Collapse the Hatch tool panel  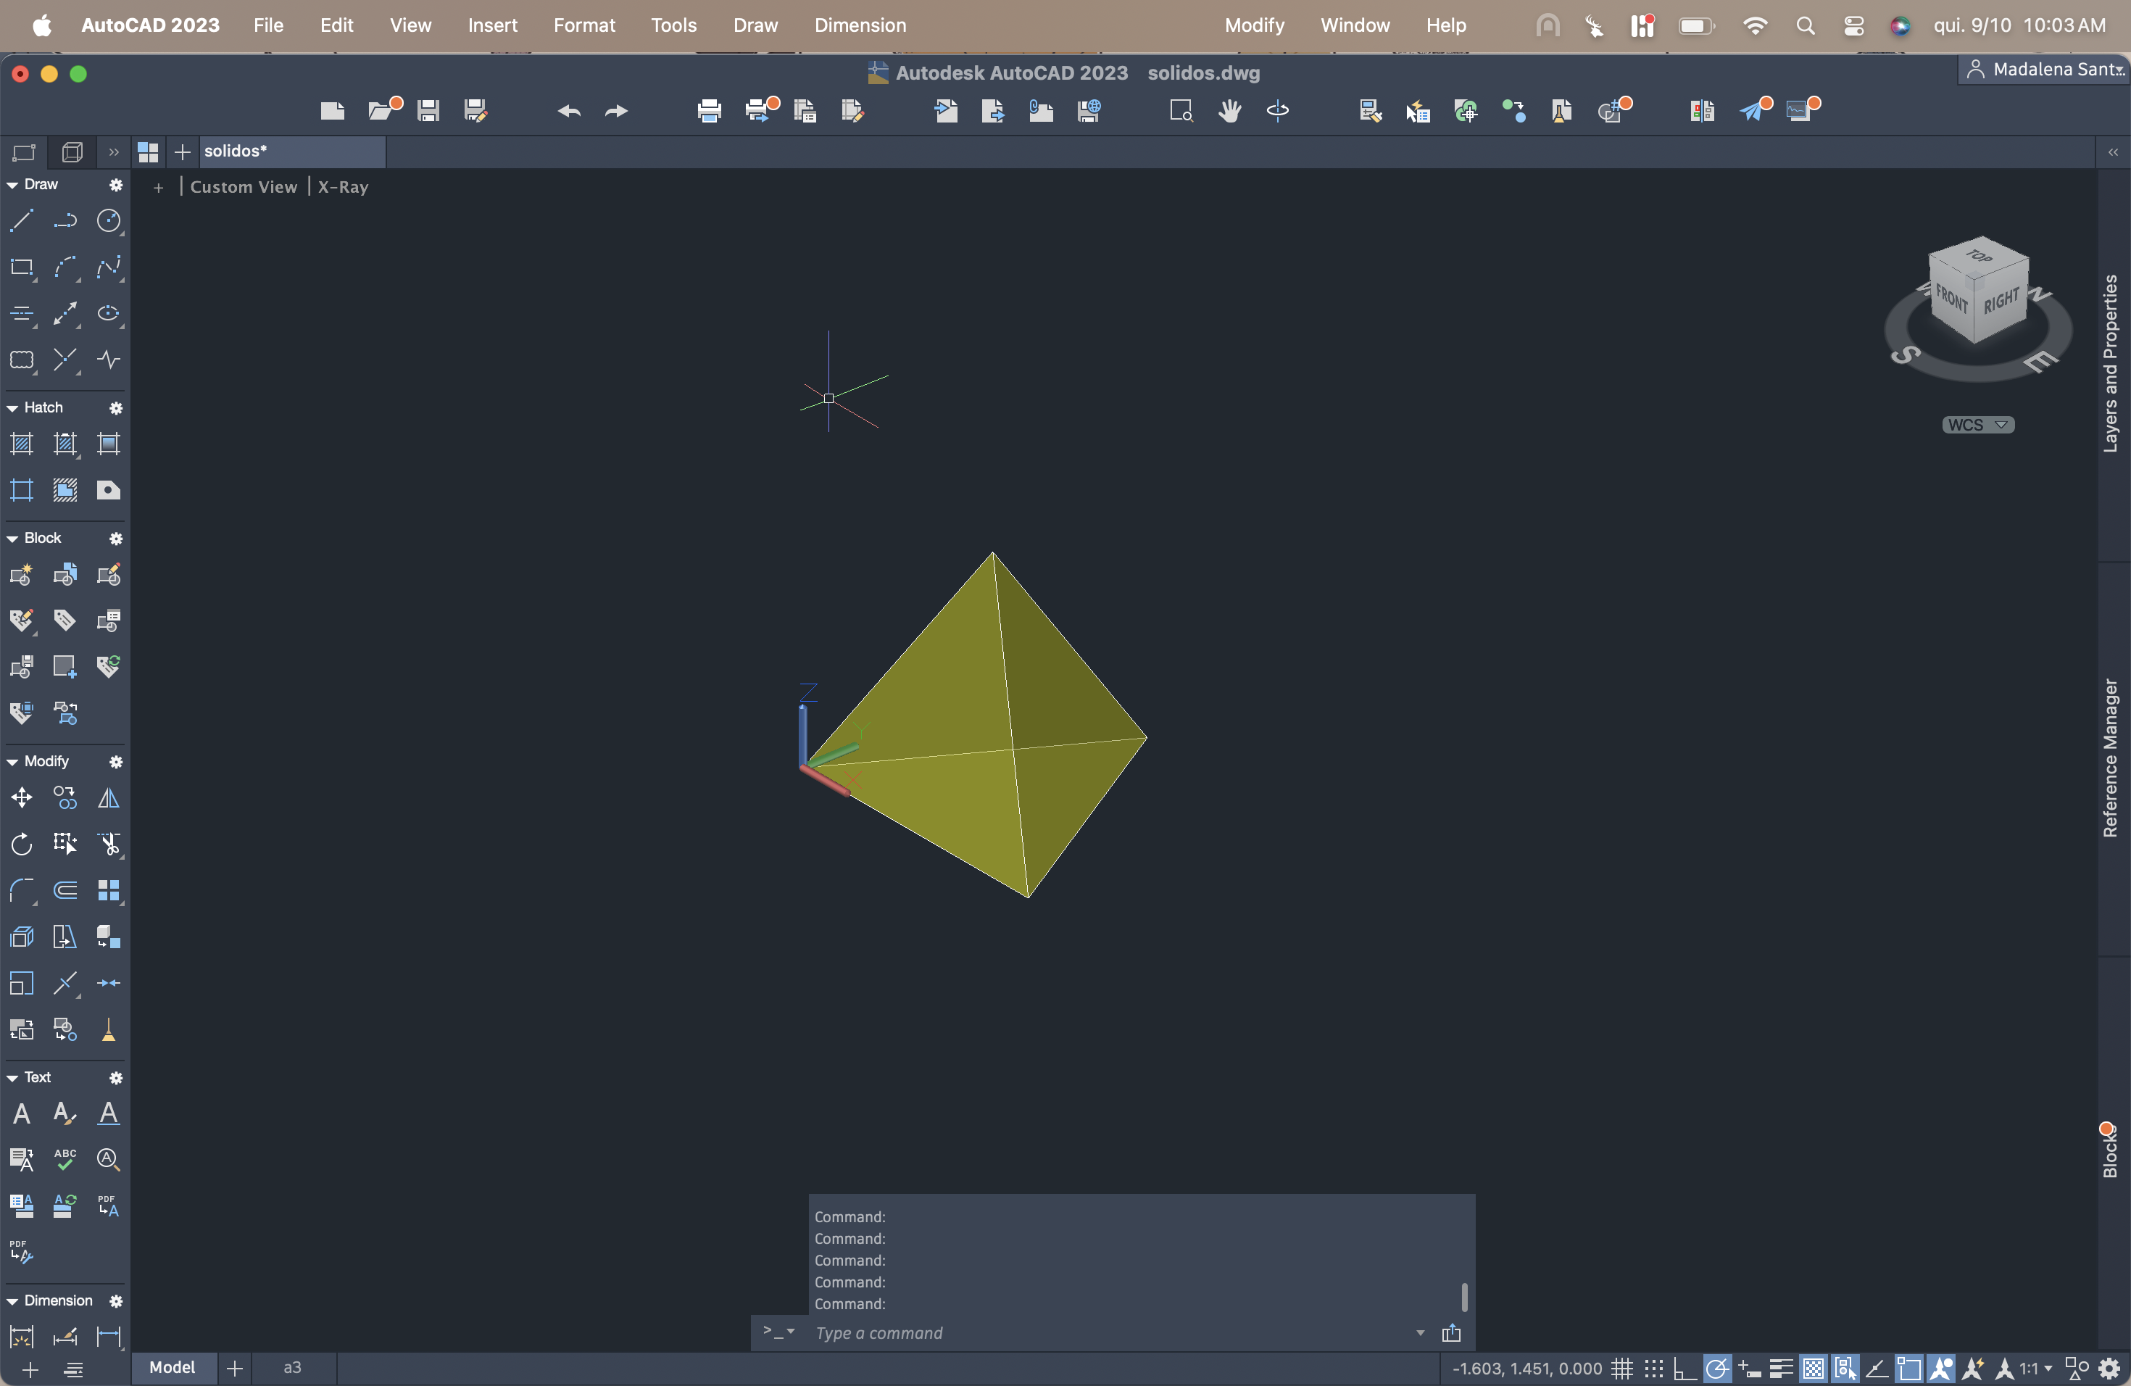coord(12,407)
